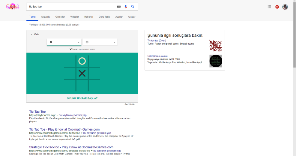Select the O player score box
The height and width of the screenshot is (156, 296).
[100, 42]
